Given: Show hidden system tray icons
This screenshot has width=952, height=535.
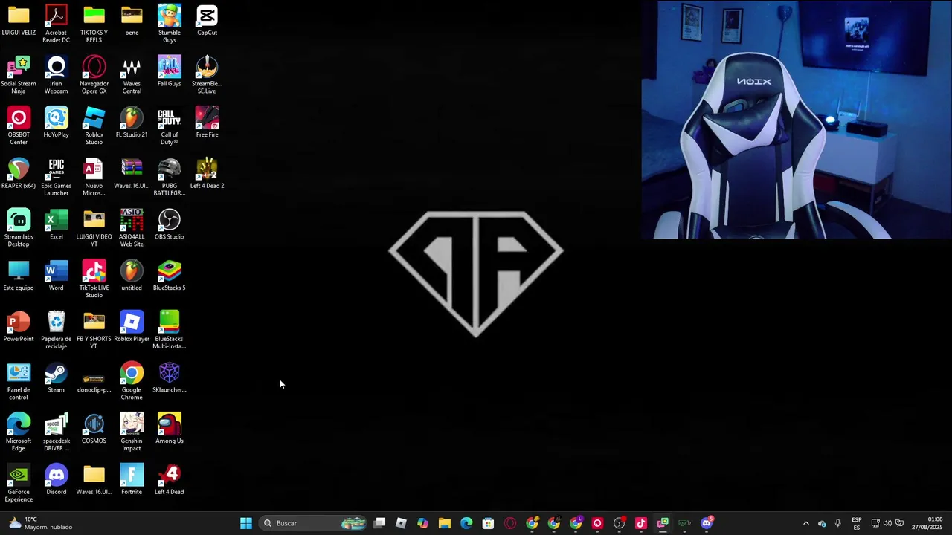Looking at the screenshot, I should click(x=805, y=523).
